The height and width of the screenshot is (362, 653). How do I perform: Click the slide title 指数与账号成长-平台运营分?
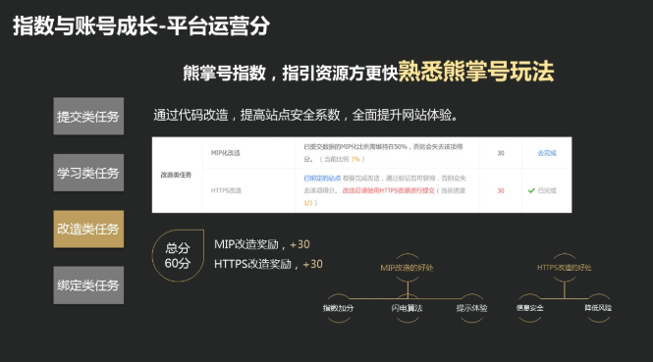pos(141,26)
